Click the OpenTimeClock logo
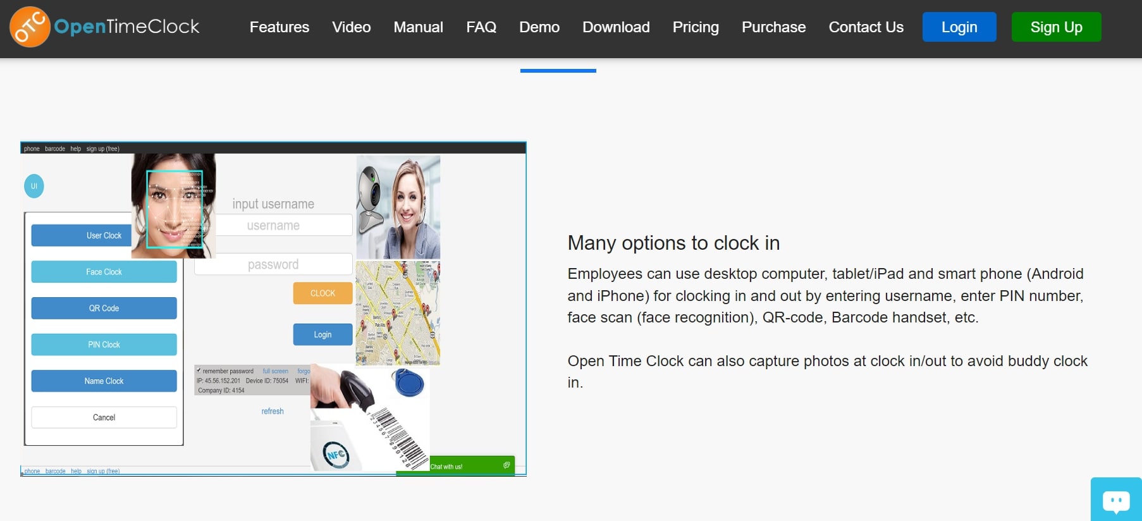 [104, 27]
